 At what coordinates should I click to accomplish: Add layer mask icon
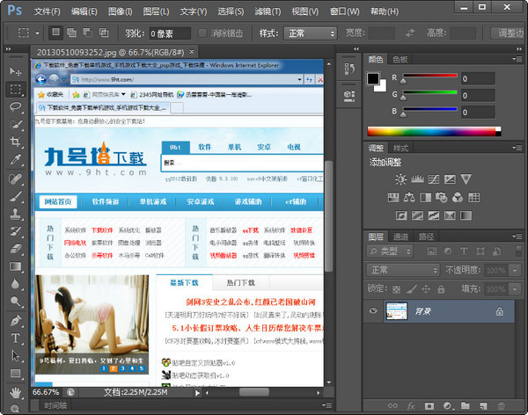click(429, 406)
